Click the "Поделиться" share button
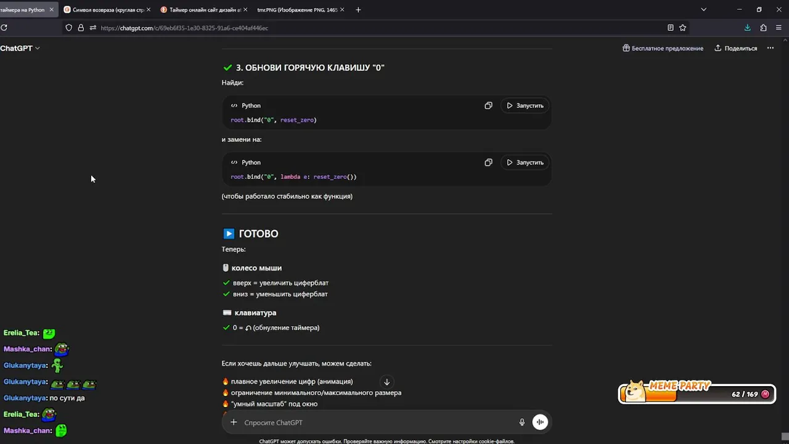Screen dimensions: 789x444 pos(735,48)
